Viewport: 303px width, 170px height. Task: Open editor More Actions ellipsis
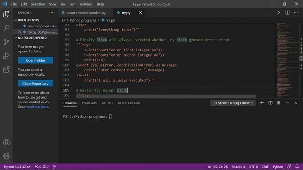pyautogui.click(x=296, y=13)
